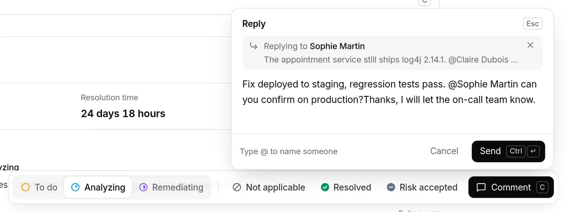Click the Sophie Martin name in the quote header
Viewport: 566px width, 212px height.
(x=337, y=46)
